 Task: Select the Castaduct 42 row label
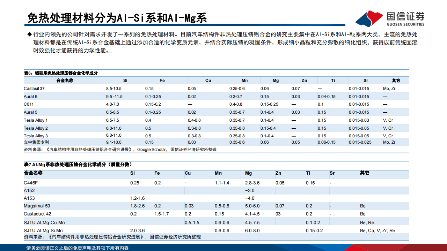(37, 214)
